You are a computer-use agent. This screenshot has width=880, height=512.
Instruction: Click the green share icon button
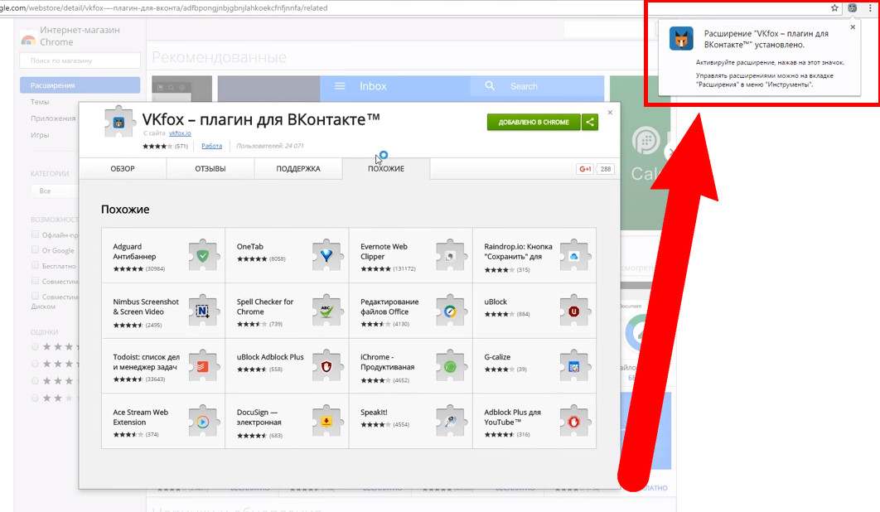pyautogui.click(x=590, y=122)
